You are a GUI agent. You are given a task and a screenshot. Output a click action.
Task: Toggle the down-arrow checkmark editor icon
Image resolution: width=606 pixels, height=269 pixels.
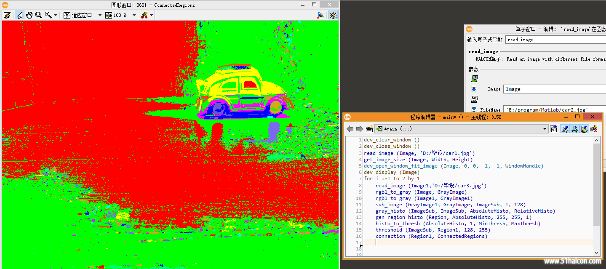pyautogui.click(x=574, y=129)
